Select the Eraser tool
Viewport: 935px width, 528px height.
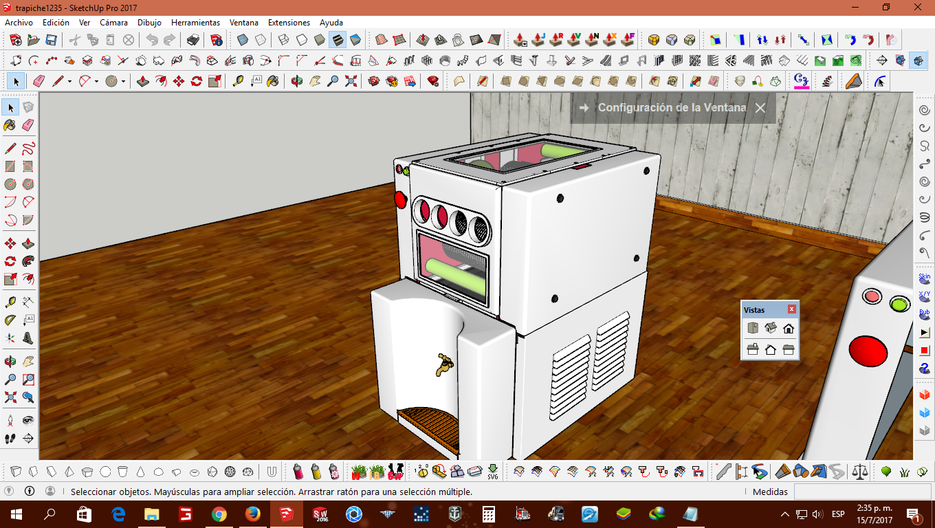coord(27,123)
